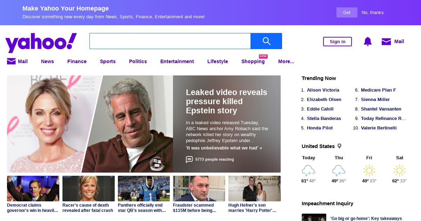Screen dimensions: 421x221
Task: Open Mail via the top-right envelope icon
Action: coord(386,41)
